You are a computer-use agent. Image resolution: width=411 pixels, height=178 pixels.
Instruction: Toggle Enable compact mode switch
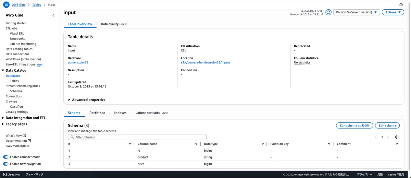tap(5, 157)
